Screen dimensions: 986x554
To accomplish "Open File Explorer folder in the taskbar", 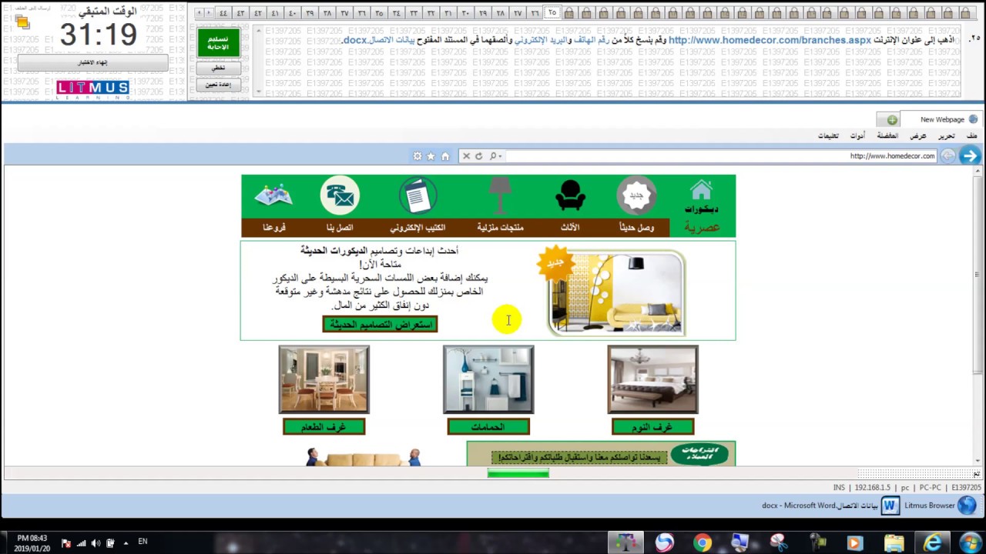I will point(894,543).
